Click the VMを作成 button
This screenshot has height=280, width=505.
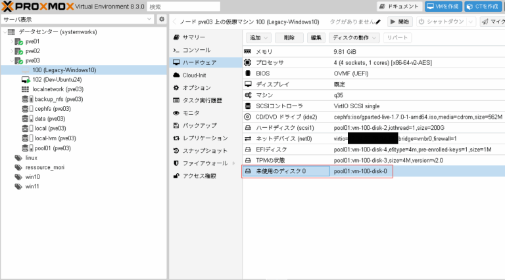coord(443,7)
